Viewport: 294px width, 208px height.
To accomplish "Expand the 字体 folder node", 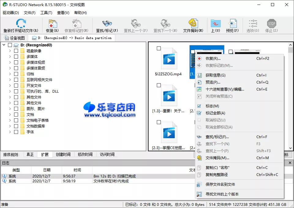I will [10, 132].
